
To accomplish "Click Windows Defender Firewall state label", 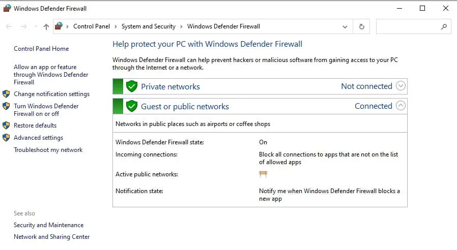I will 160,142.
